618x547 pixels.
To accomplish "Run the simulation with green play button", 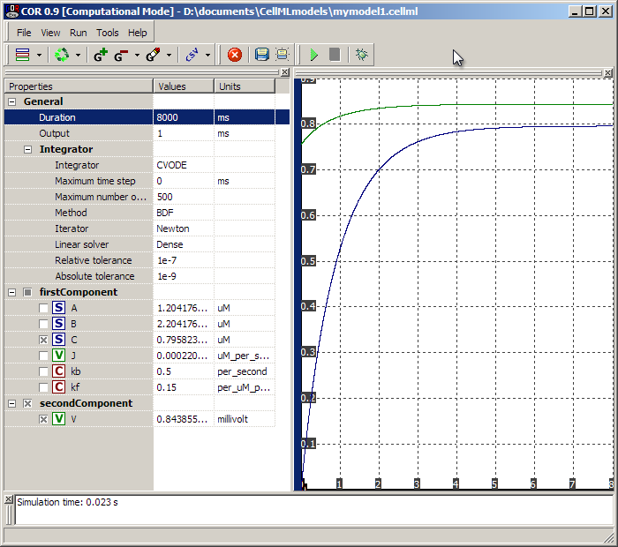I will [314, 55].
